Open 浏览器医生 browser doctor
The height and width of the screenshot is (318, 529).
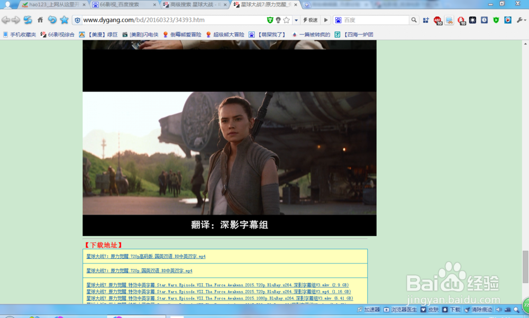point(400,310)
